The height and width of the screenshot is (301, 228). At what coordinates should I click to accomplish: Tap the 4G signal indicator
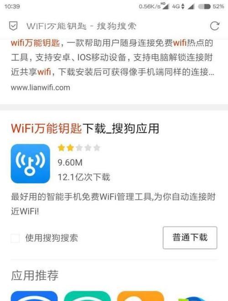coord(178,6)
